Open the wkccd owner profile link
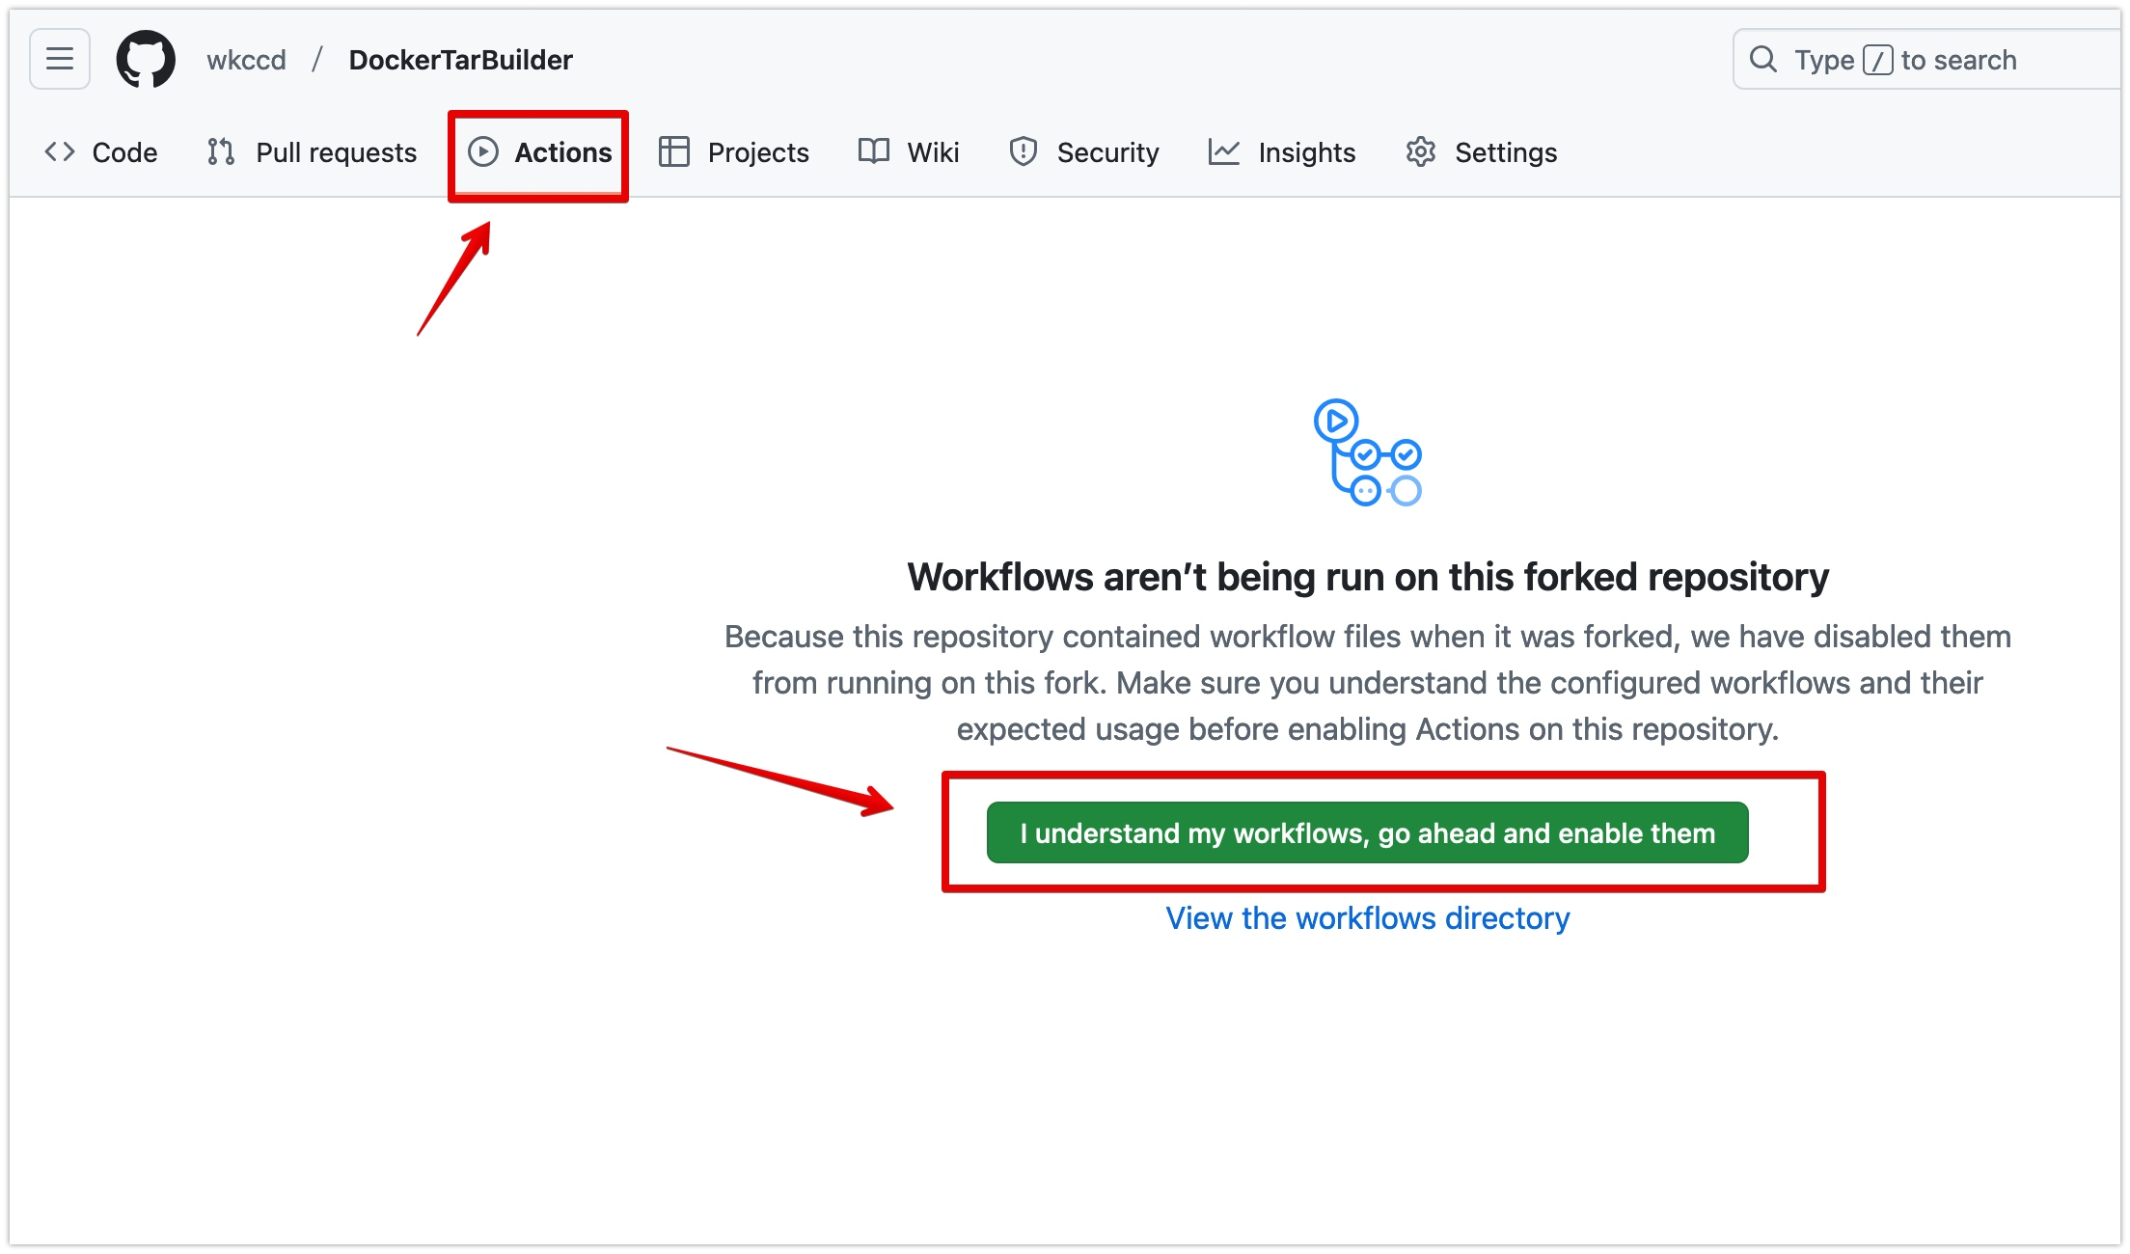2130x1254 pixels. [x=246, y=60]
